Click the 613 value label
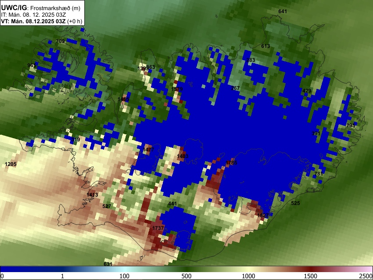The width and height of the screenshot is (373, 280). [265, 46]
